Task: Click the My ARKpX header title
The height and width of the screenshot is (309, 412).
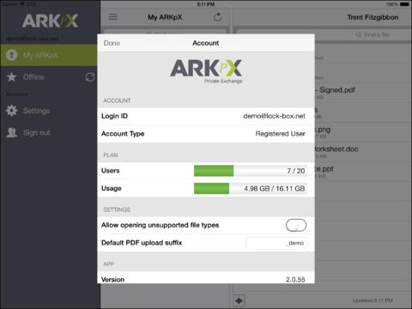Action: (165, 17)
